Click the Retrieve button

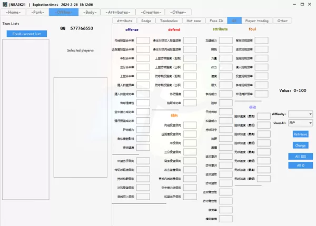(300, 134)
